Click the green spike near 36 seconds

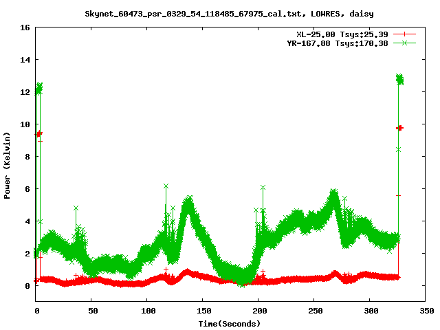[76, 208]
